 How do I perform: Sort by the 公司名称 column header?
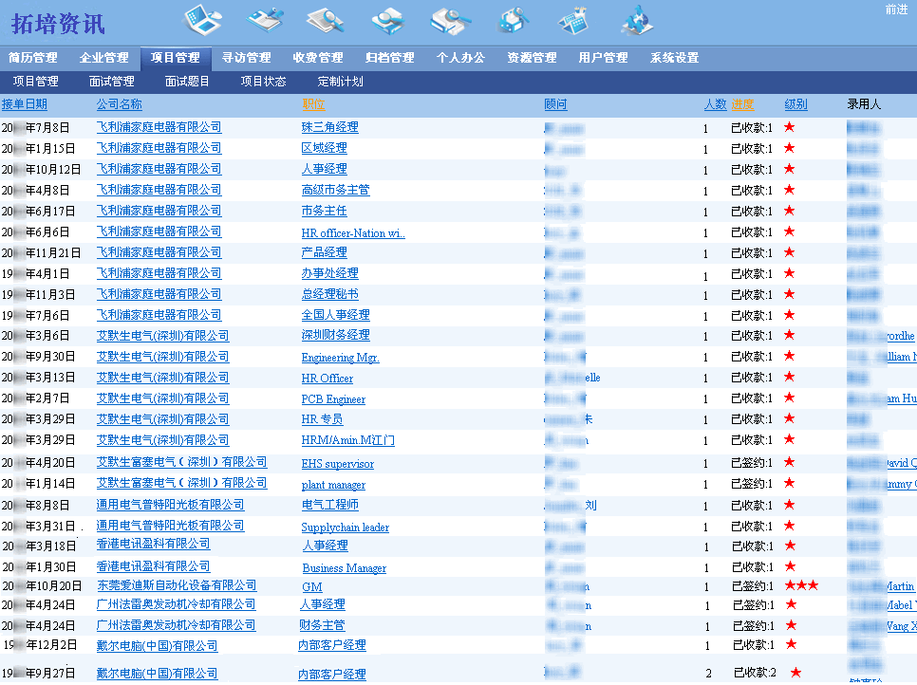[120, 104]
